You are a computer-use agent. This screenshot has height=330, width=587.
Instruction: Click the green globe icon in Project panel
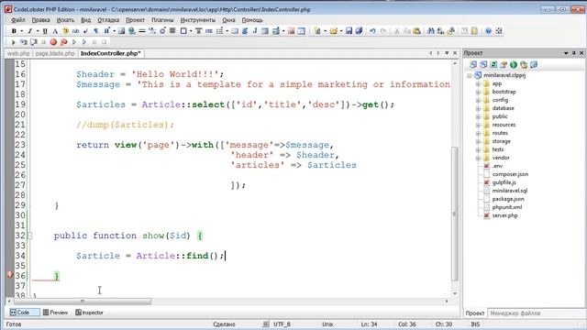coord(514,65)
